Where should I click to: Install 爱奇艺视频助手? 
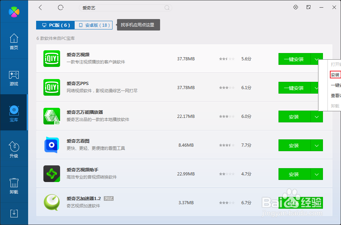(x=294, y=174)
